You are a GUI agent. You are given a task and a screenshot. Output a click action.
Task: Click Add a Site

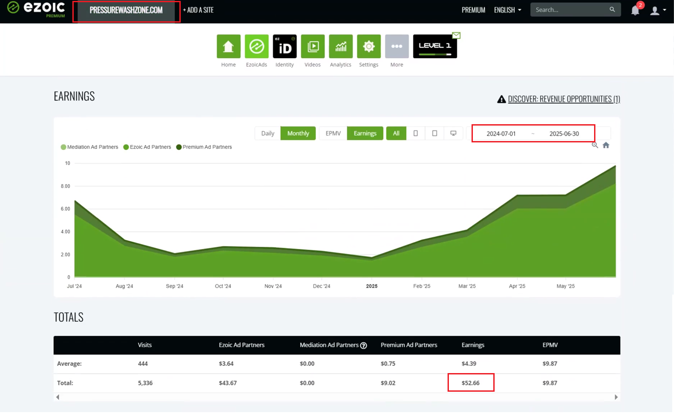(x=198, y=10)
